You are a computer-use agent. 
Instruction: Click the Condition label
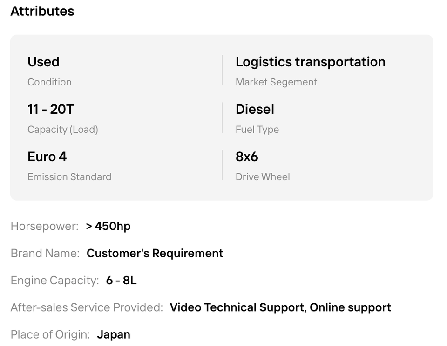49,82
